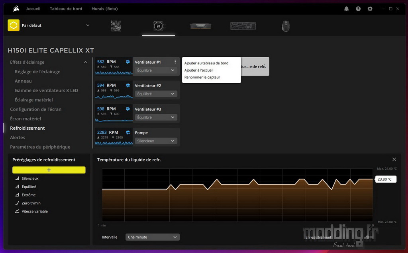
Task: Open the Intervalle Une minute dropdown
Action: (153, 237)
